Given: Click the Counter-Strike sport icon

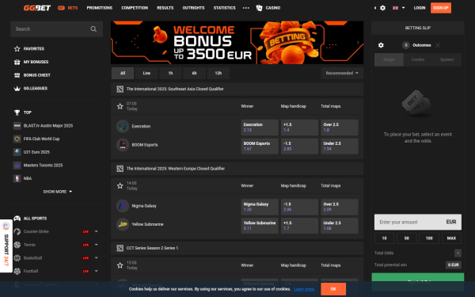Looking at the screenshot, I should [x=17, y=231].
